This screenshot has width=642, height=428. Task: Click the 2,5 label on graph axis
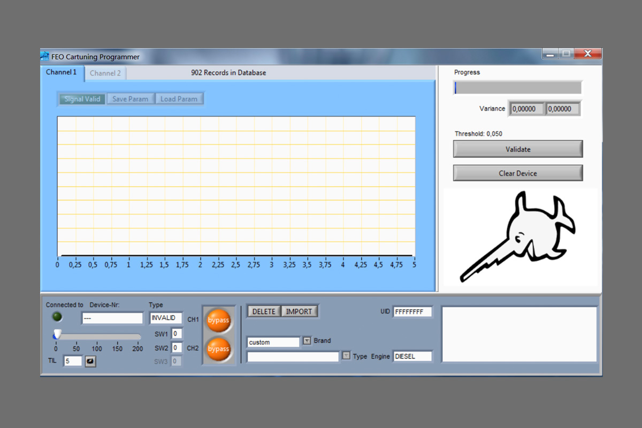235,265
